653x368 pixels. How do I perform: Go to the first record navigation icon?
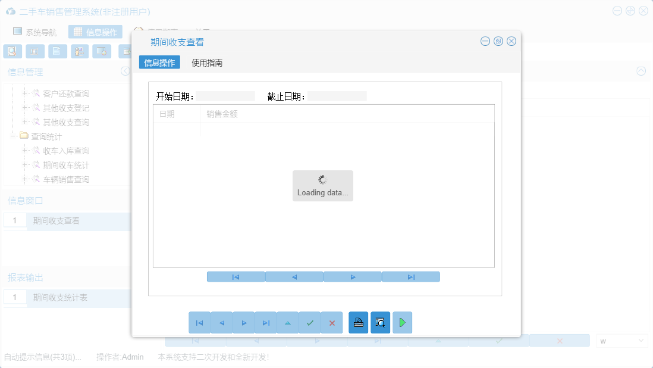(199, 322)
